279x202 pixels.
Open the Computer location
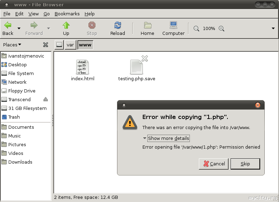coord(173,29)
